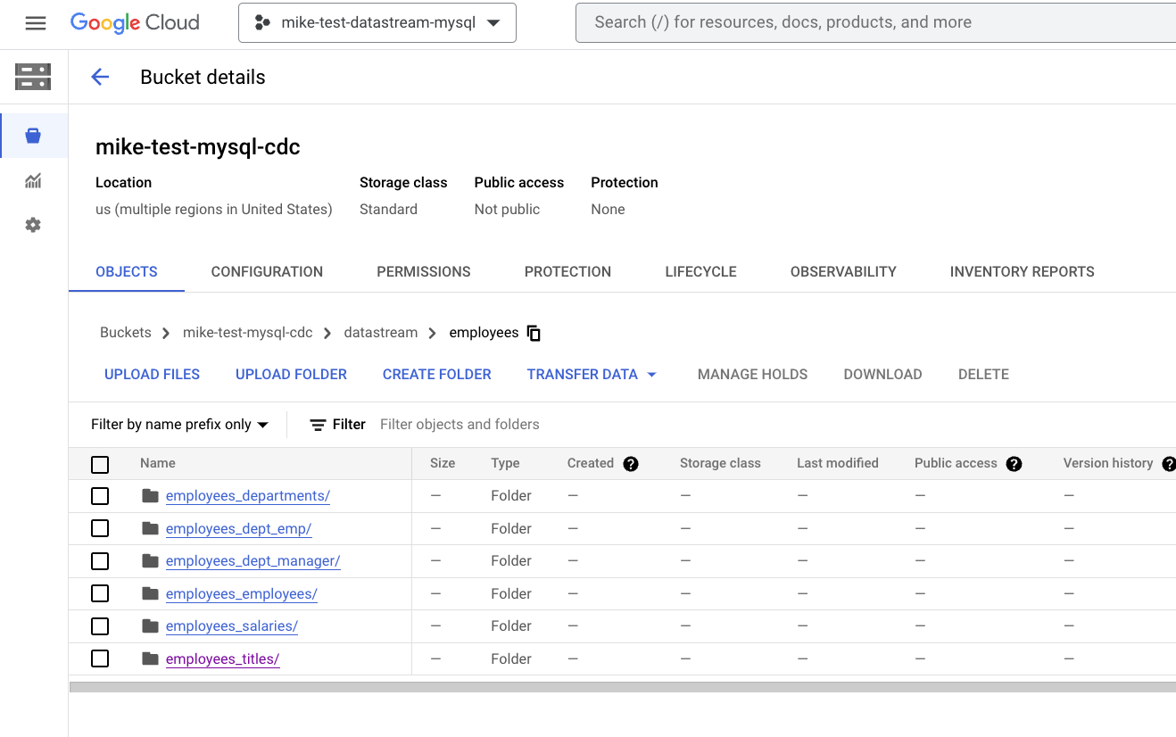Open Filter by name prefix only dropdown
Viewport: 1176px width, 737px height.
point(179,425)
